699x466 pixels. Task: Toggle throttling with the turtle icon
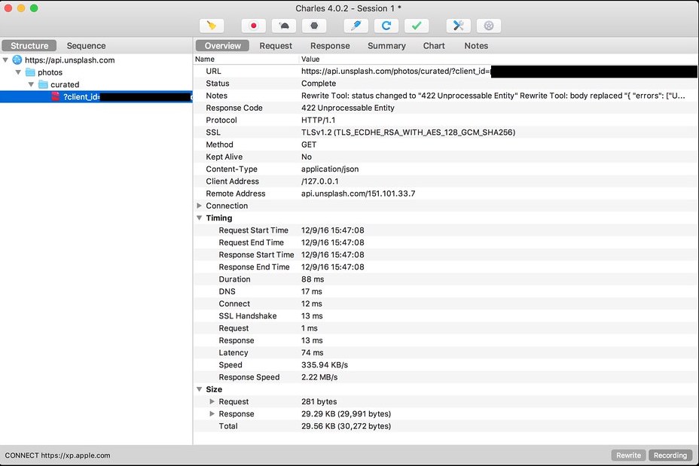pyautogui.click(x=284, y=26)
